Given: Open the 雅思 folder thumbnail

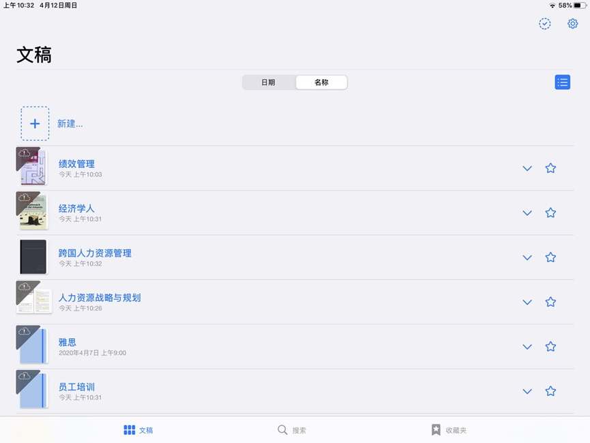Looking at the screenshot, I should pyautogui.click(x=32, y=345).
